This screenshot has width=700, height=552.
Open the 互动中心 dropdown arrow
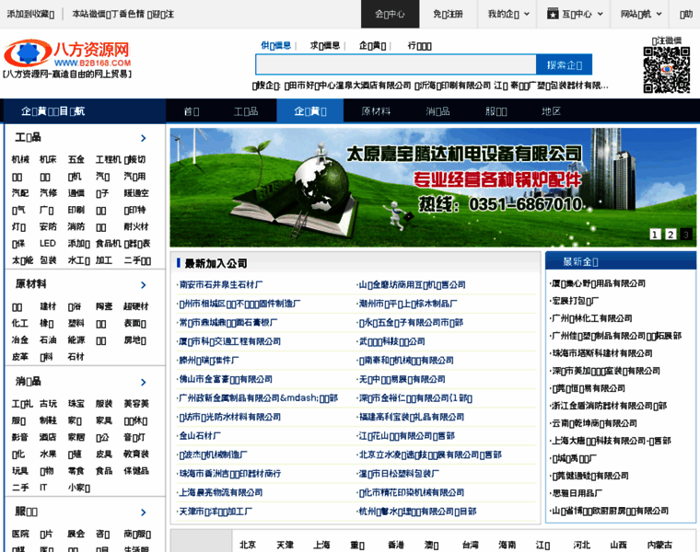coord(600,15)
